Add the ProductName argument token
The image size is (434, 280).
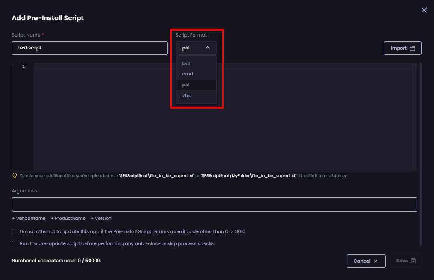coord(68,218)
